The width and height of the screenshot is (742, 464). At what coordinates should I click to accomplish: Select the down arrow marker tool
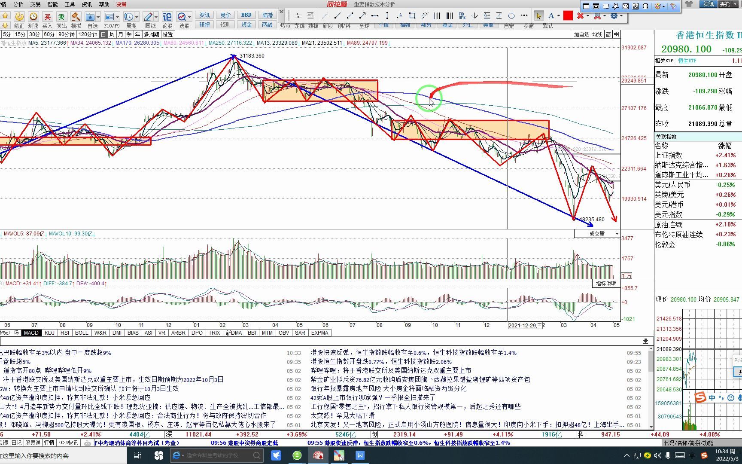click(474, 16)
